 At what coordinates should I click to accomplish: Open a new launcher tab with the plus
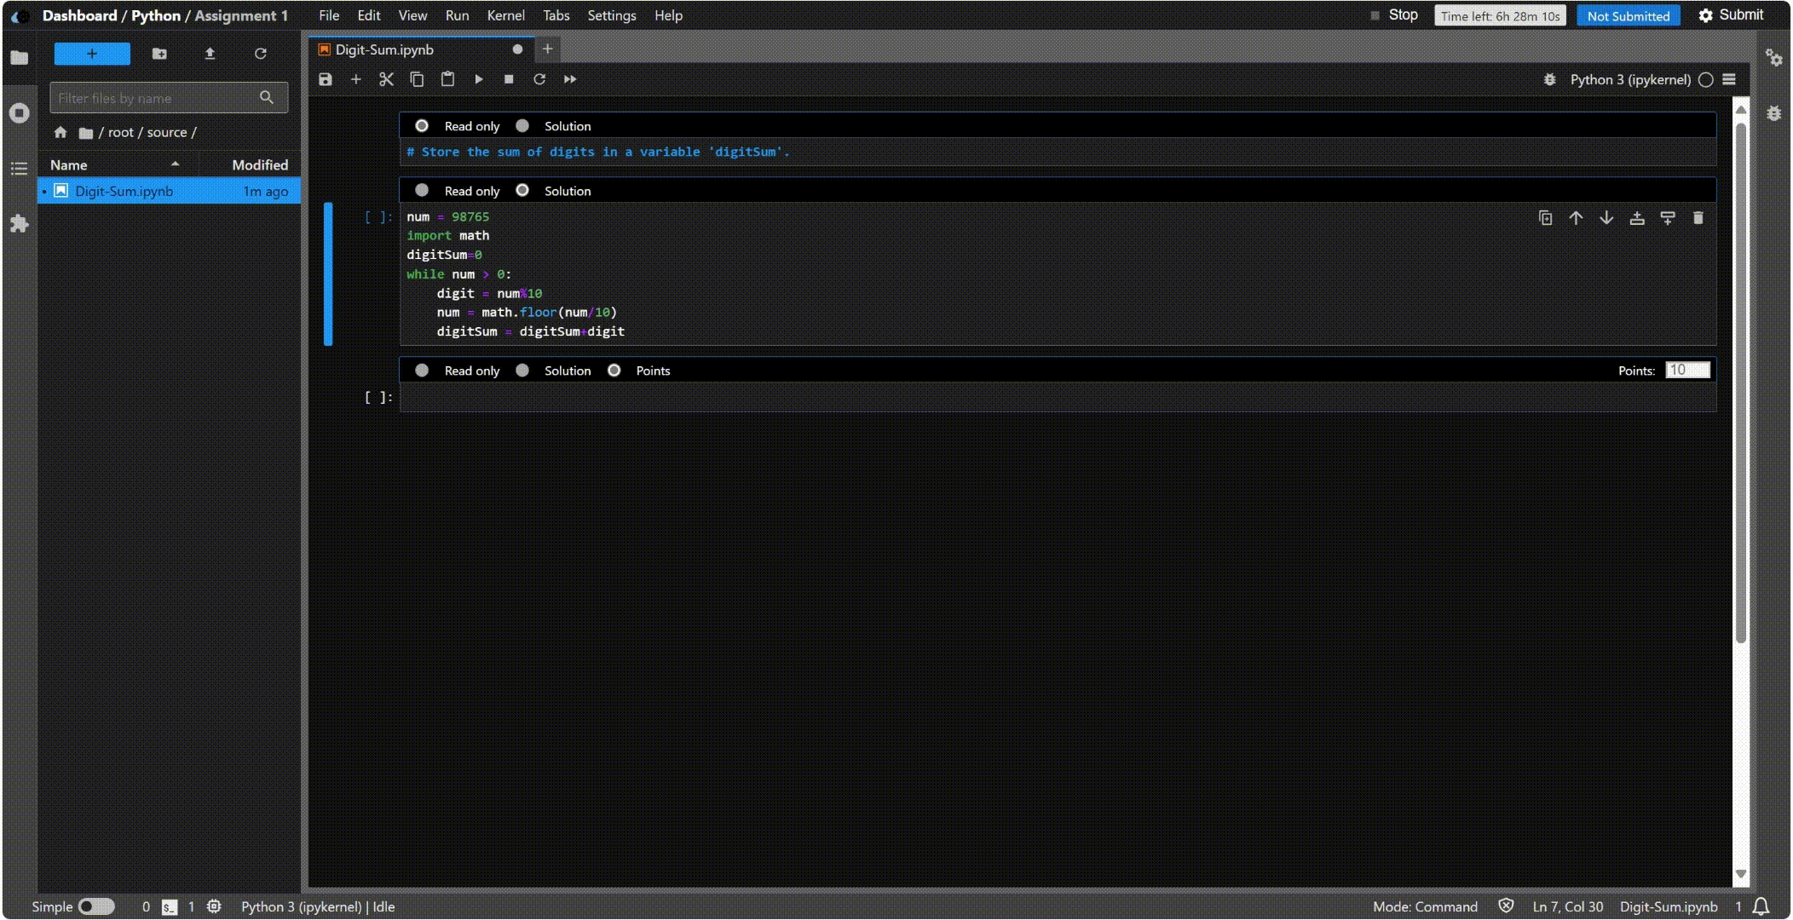click(548, 49)
